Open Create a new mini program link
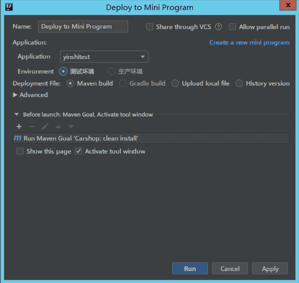 pyautogui.click(x=249, y=42)
